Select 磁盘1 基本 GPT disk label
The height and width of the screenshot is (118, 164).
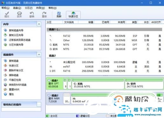point(54,84)
